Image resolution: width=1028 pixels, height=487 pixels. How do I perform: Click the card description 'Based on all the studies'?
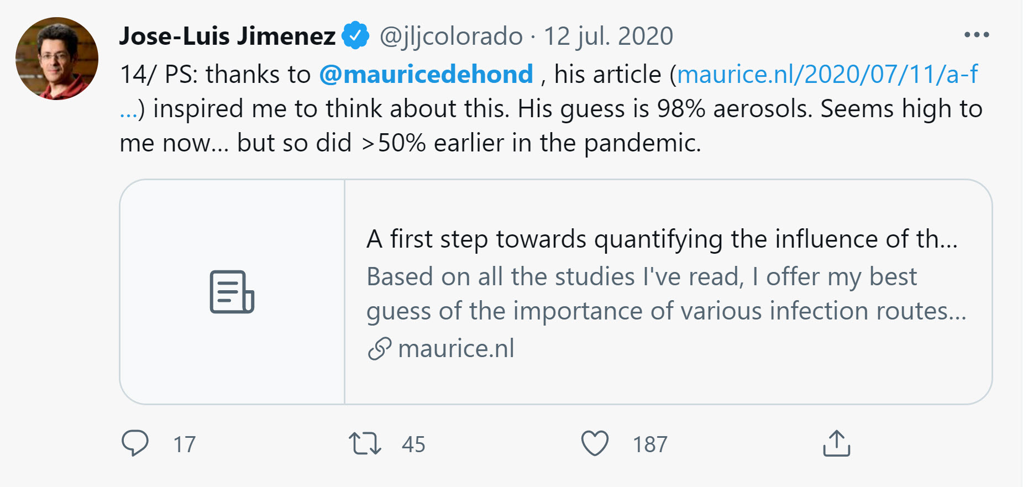click(x=667, y=294)
